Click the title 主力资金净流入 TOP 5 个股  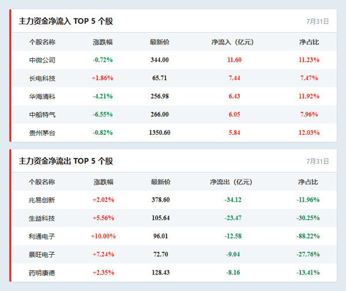tap(66, 21)
